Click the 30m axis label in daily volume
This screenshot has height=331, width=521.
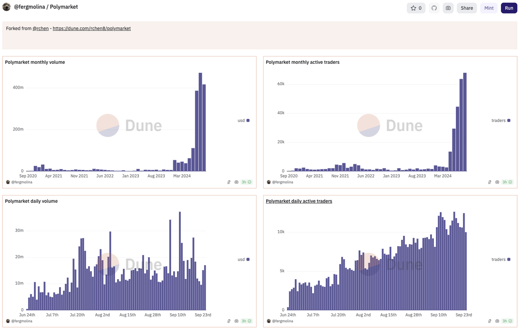coord(19,230)
